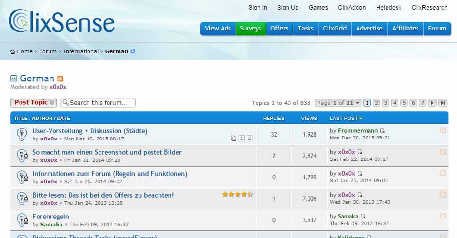Open thread Informationen zum Forum (Regeln und Funktionen)

[x=109, y=174]
